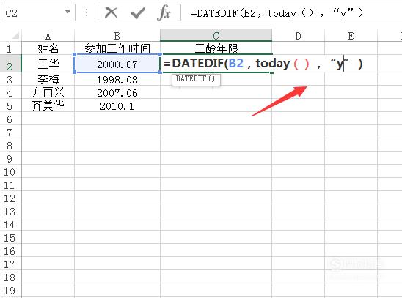The width and height of the screenshot is (402, 298).
Task: Click the formula bar resize dots handle
Action: 87,12
